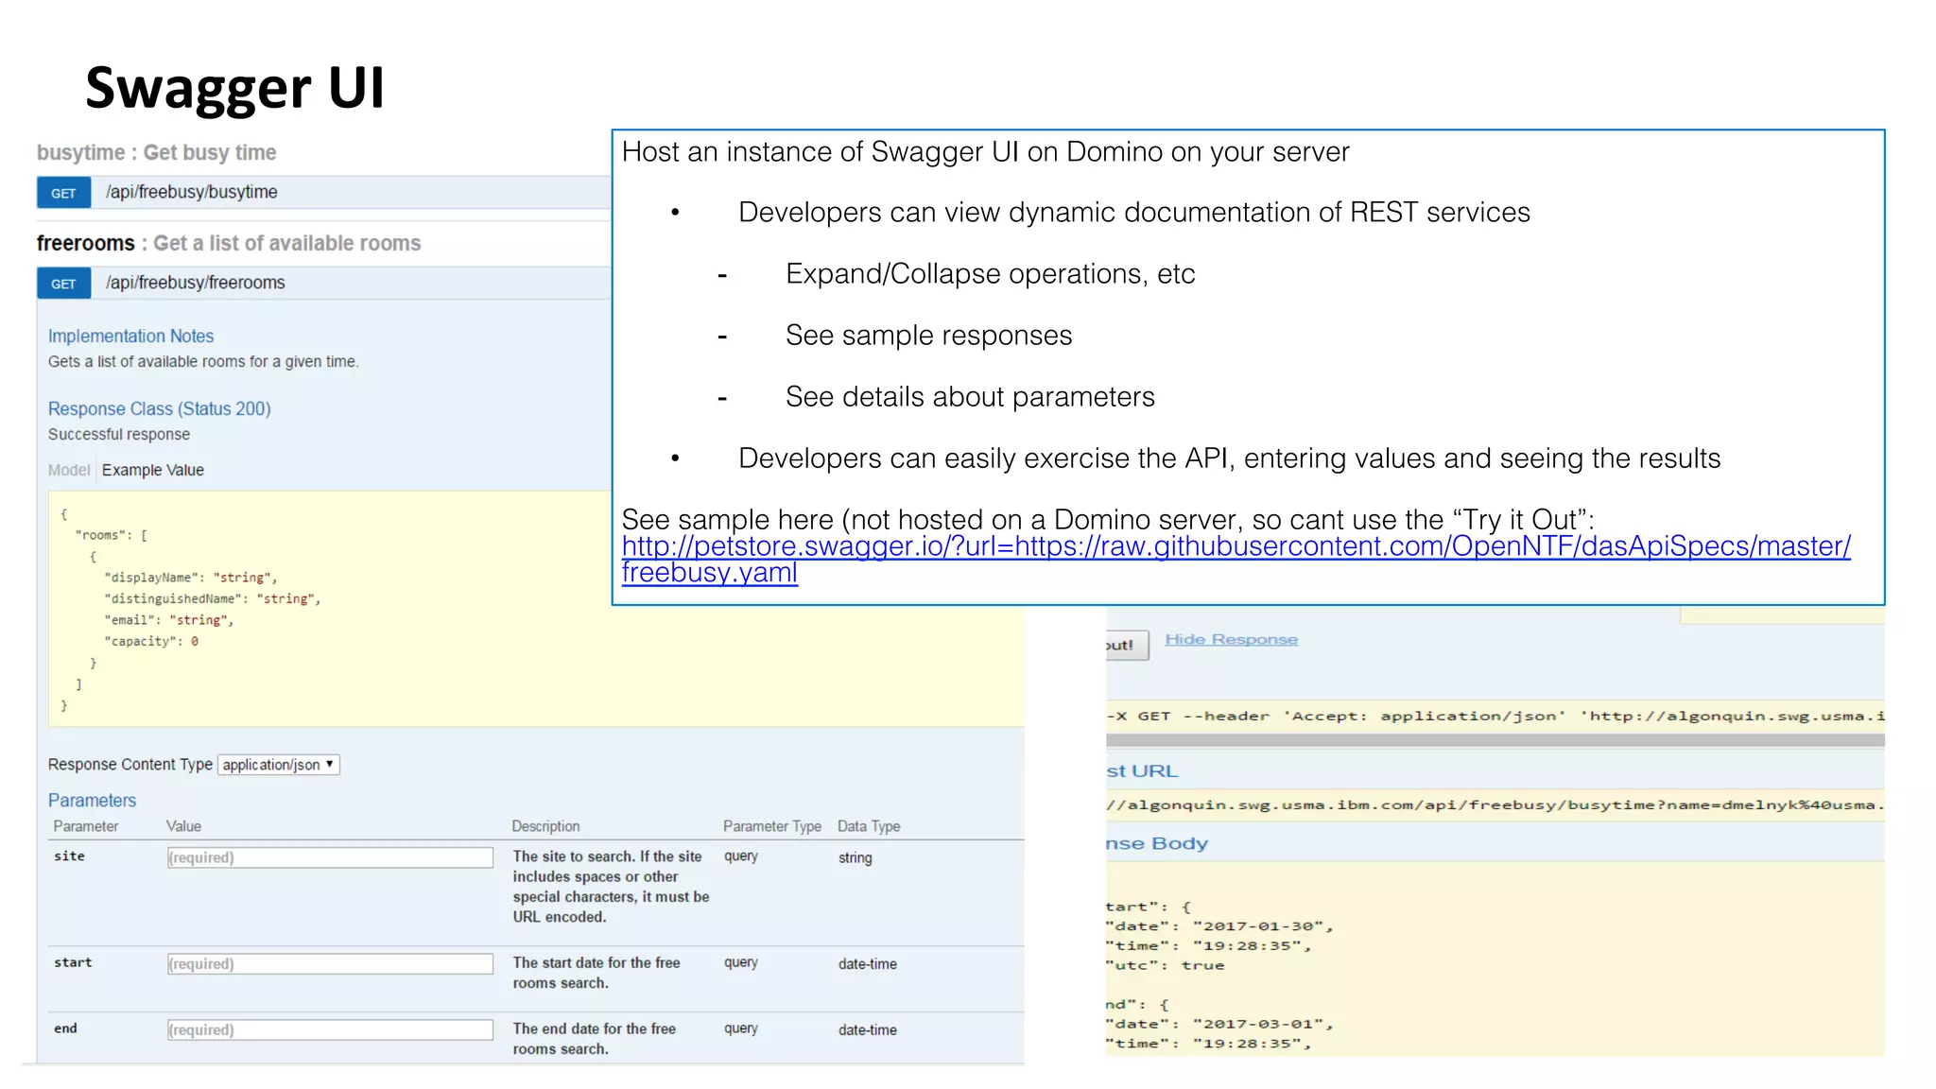The height and width of the screenshot is (1089, 1936).
Task: Click the 'string' data type for site
Action: pos(856,857)
